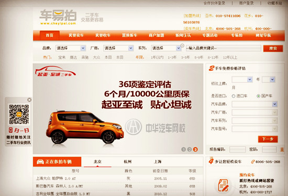Focus the 密码 input field
The width and height of the screenshot is (288, 196).
click(269, 149)
